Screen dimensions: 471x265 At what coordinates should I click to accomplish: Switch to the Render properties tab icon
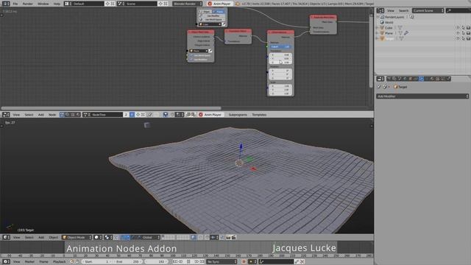click(389, 79)
